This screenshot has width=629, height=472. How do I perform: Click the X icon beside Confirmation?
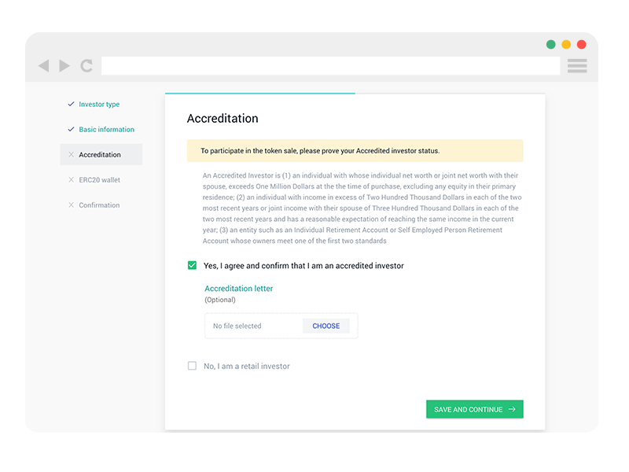point(71,205)
